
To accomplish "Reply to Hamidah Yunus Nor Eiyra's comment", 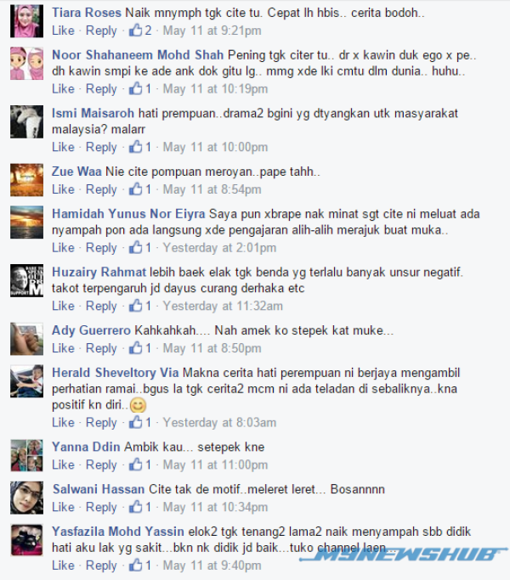I will 101,247.
